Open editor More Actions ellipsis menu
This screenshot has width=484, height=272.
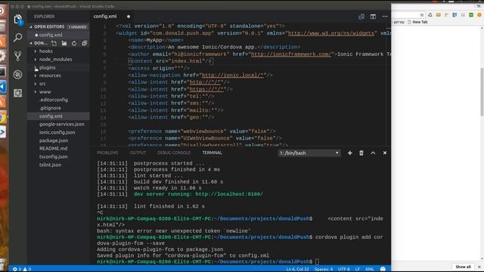pyautogui.click(x=385, y=17)
